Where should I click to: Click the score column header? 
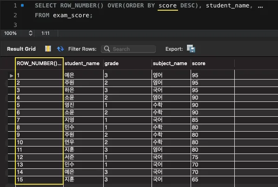212,63
